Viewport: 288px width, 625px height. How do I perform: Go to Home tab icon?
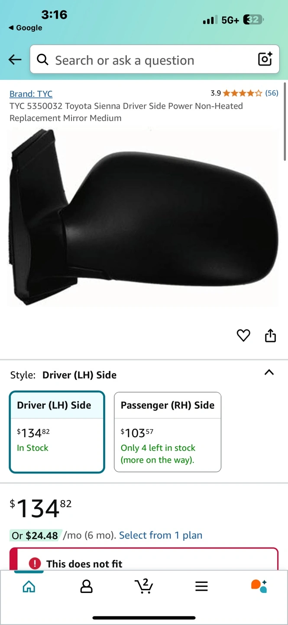pyautogui.click(x=29, y=587)
